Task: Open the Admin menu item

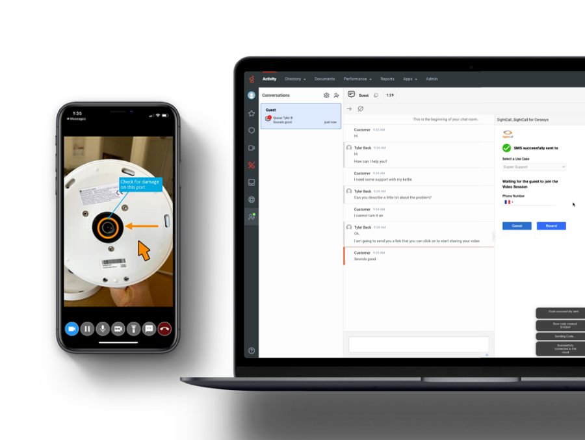Action: pyautogui.click(x=431, y=79)
